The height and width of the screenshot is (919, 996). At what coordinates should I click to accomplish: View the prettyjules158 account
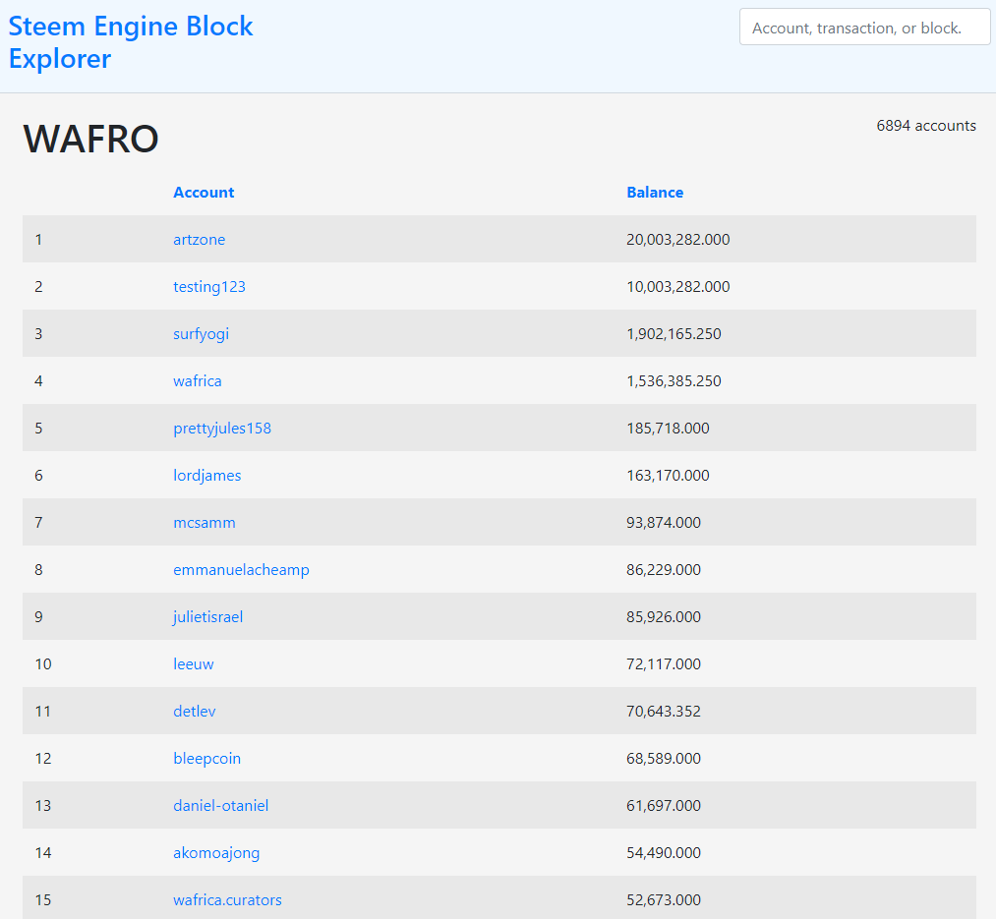tap(221, 429)
